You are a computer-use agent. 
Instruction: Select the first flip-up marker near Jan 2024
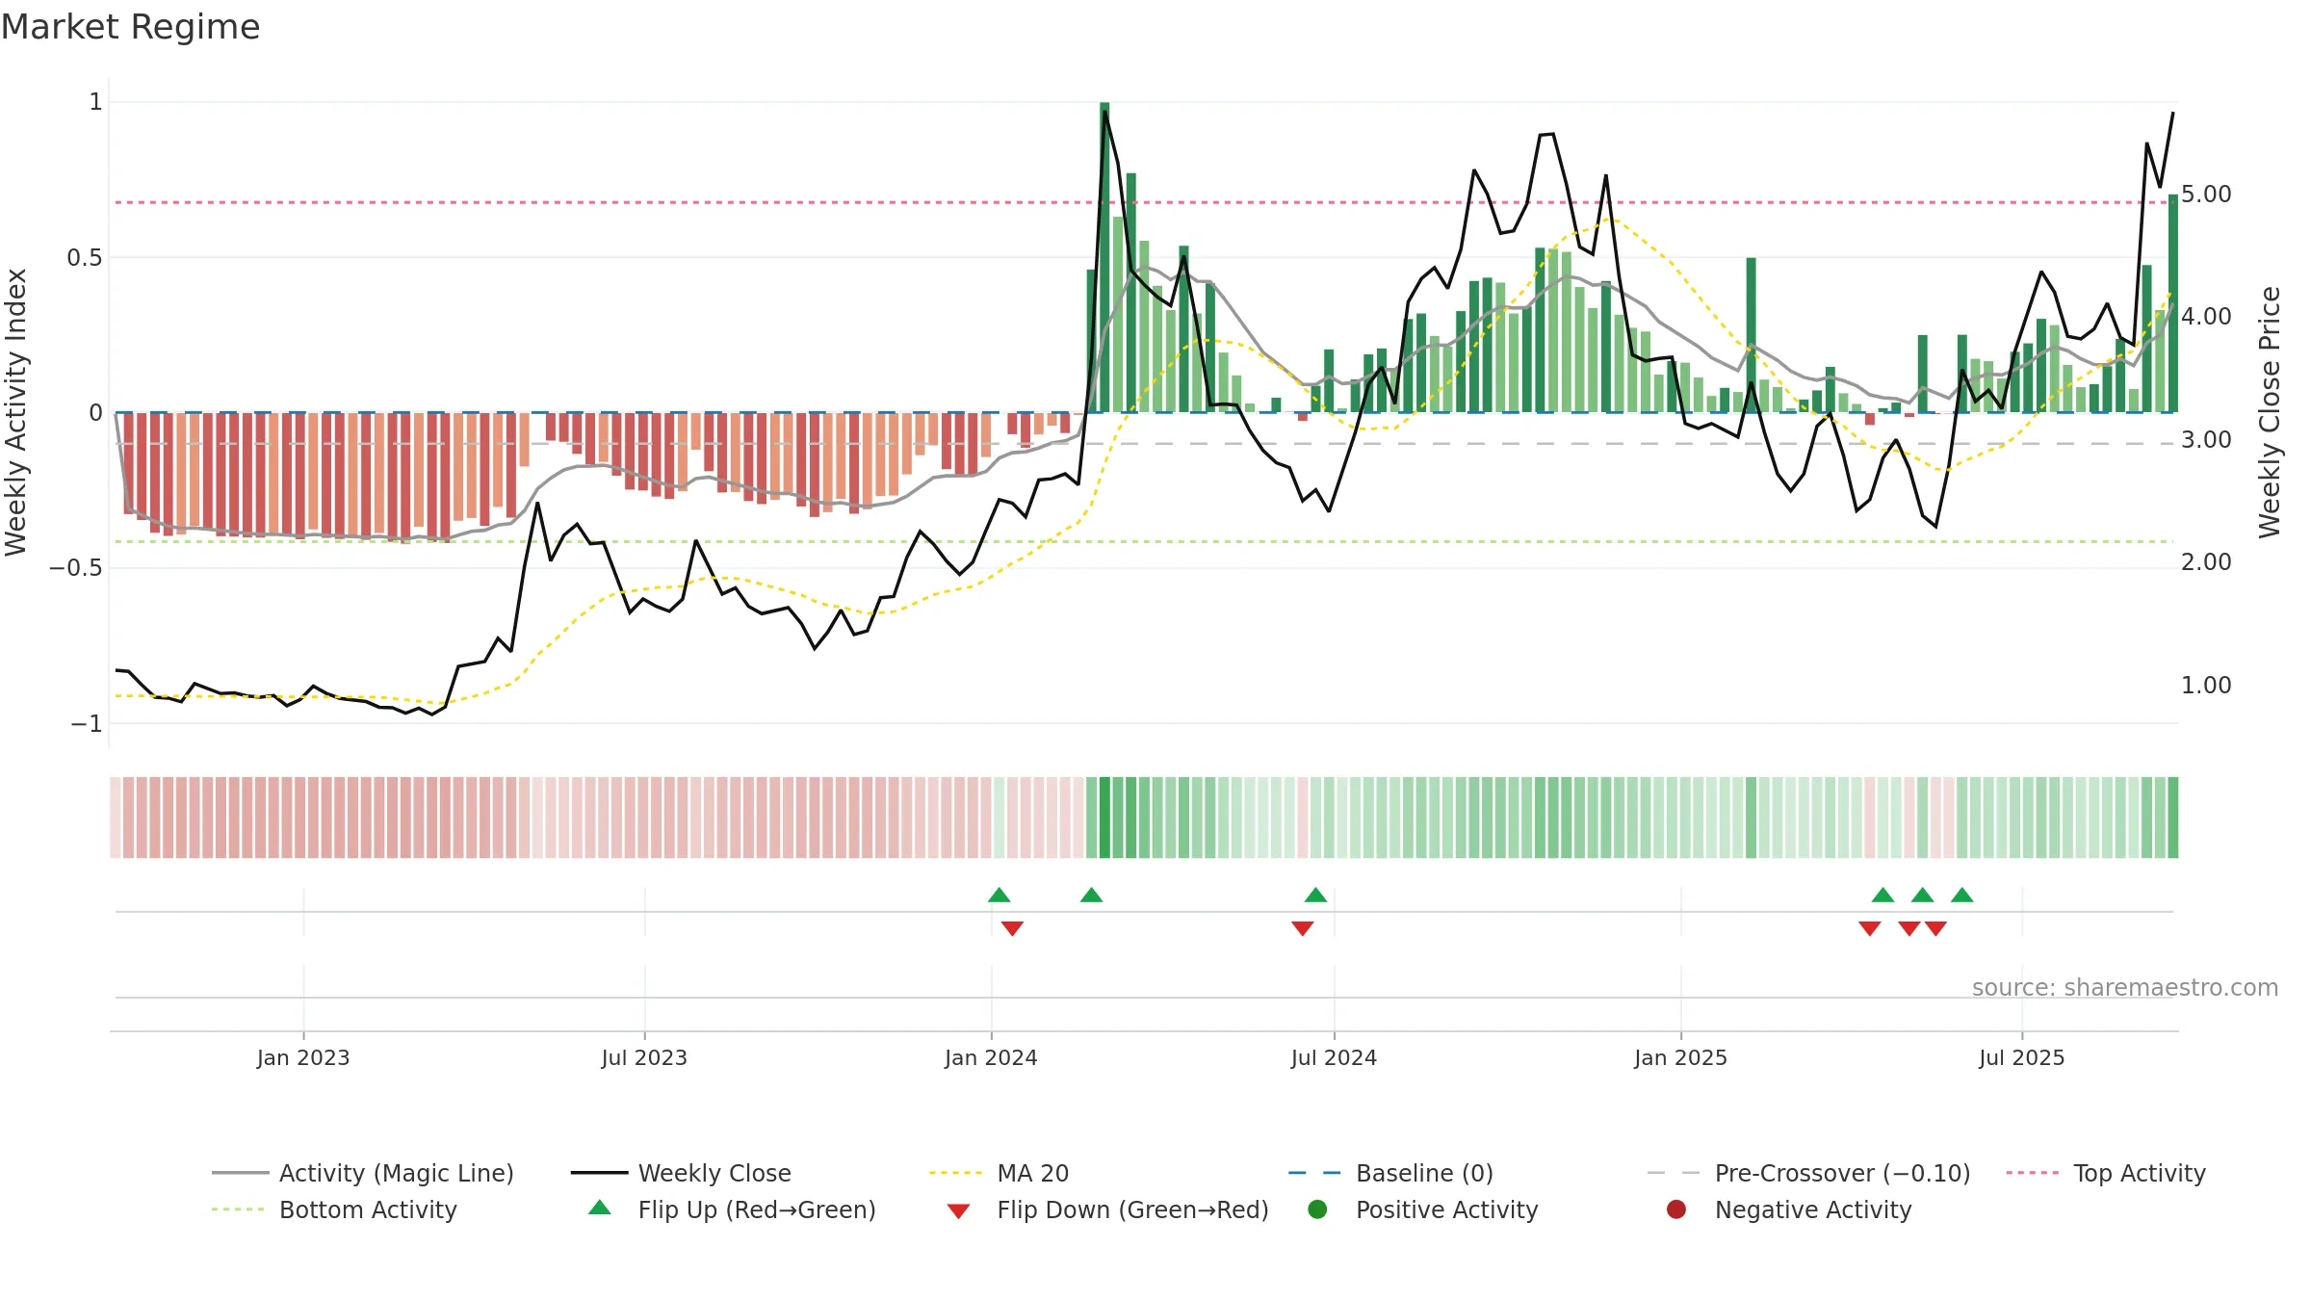pos(1000,895)
